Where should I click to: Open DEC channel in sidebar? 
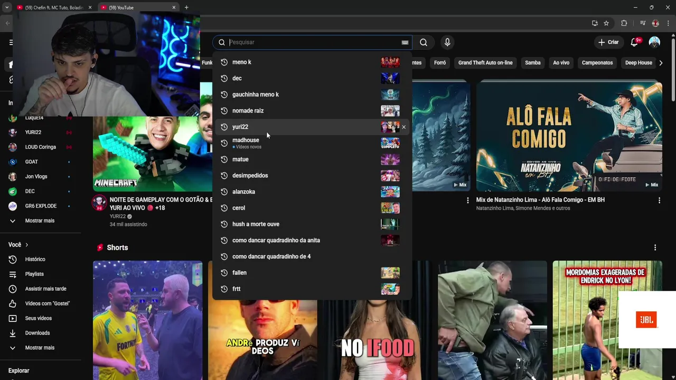[40, 192]
